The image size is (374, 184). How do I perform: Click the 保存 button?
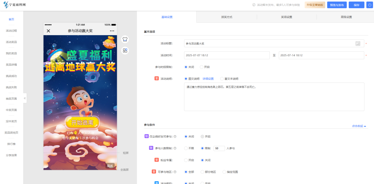pyautogui.click(x=356, y=5)
